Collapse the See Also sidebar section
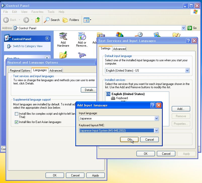202x183 pixels. tap(47, 57)
